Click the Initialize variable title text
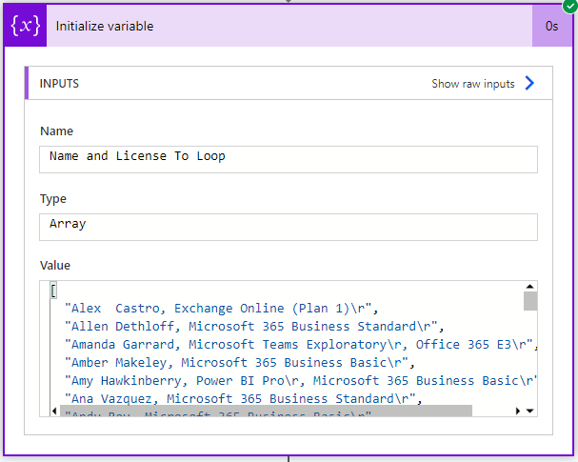The height and width of the screenshot is (462, 578). click(x=105, y=26)
